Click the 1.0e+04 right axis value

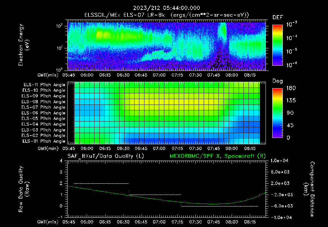point(279,161)
